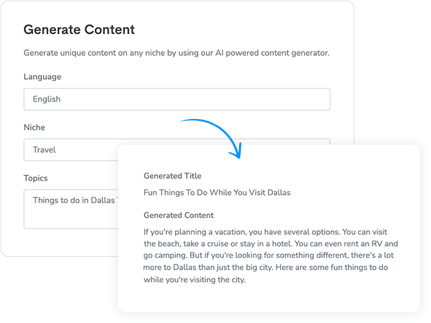Click the Topics field label
431x323 pixels.
[35, 178]
